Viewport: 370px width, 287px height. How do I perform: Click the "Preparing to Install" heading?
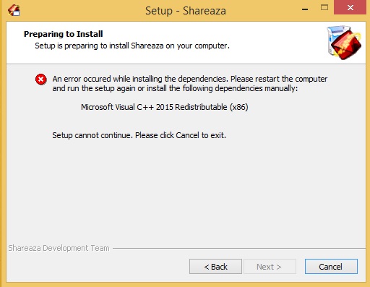click(x=64, y=34)
